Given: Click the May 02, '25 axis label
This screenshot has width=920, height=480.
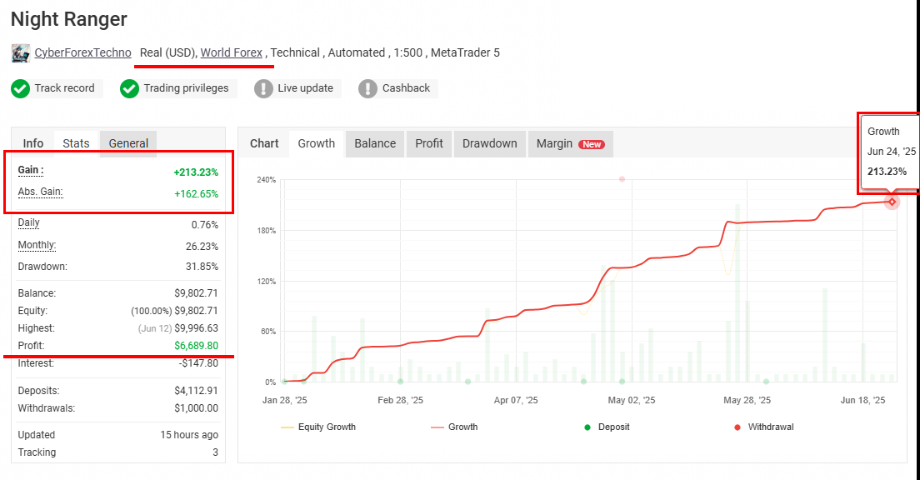Looking at the screenshot, I should click(632, 400).
